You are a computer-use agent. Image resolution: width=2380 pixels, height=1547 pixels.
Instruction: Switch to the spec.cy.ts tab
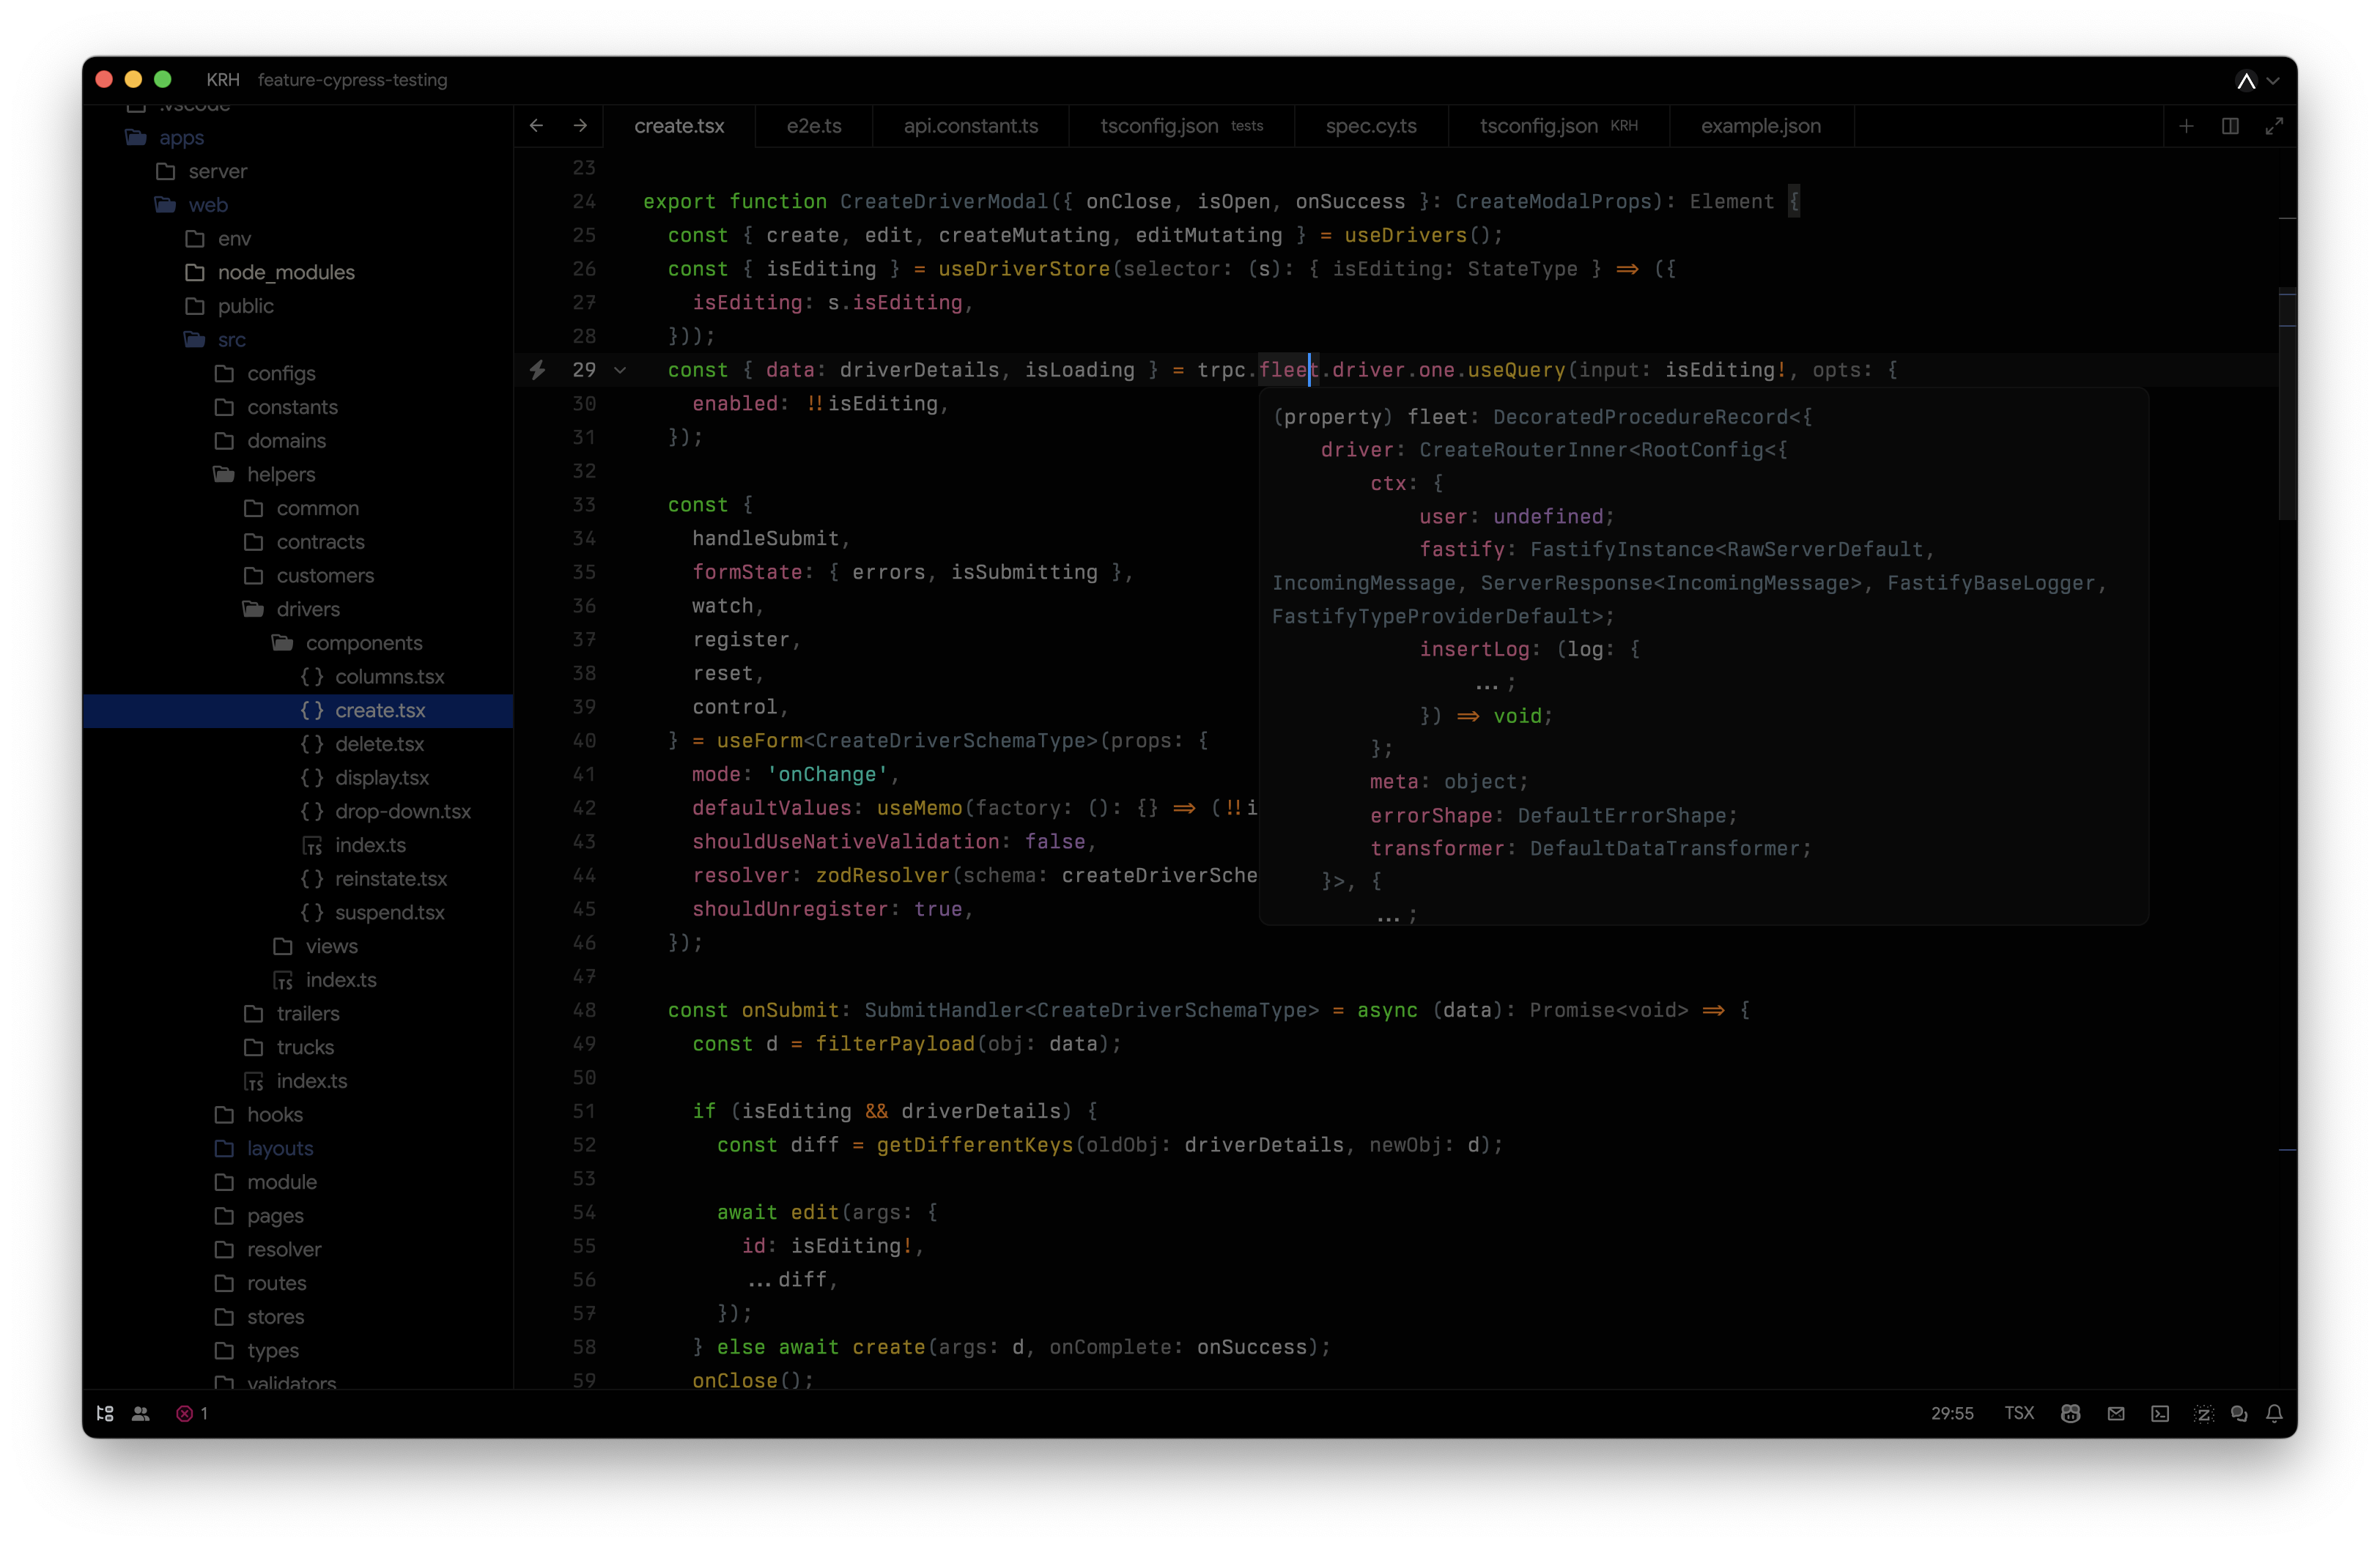click(1371, 126)
